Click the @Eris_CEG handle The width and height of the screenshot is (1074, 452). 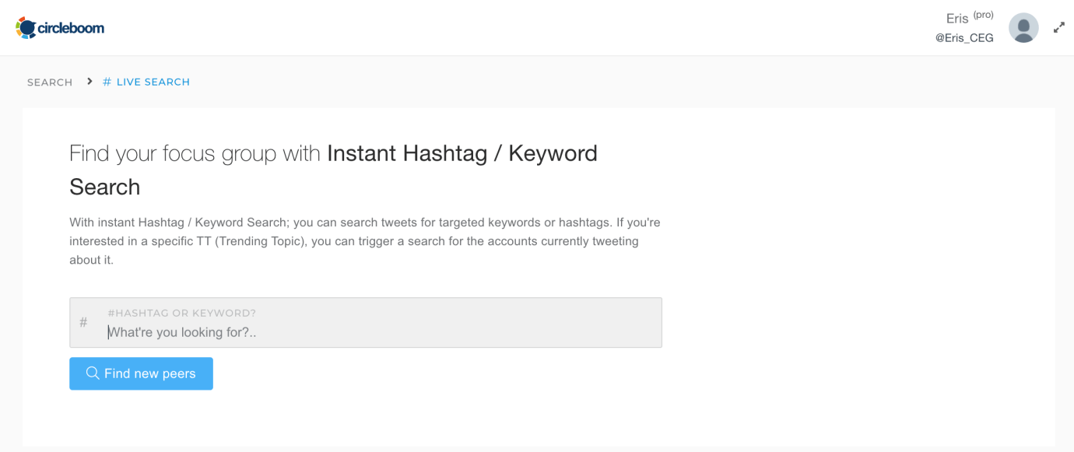pyautogui.click(x=965, y=37)
